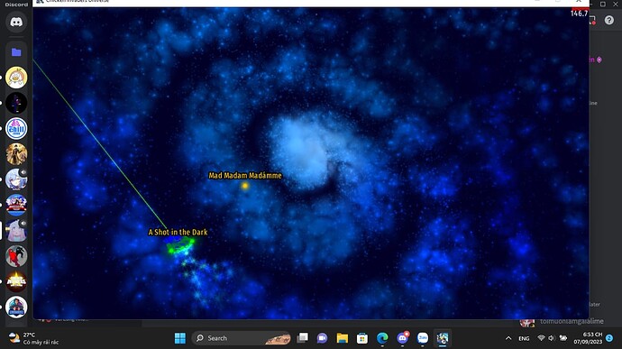Click the Mad Madam Madamme label text
This screenshot has width=622, height=349.
coord(245,176)
